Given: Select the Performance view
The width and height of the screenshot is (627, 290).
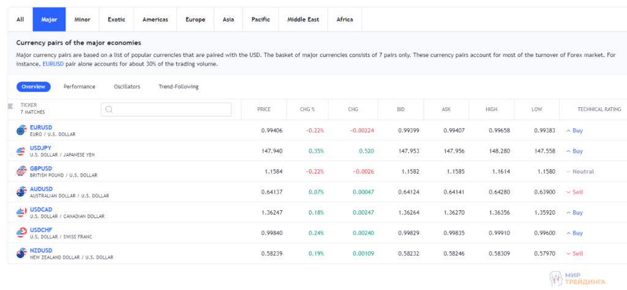Looking at the screenshot, I should tap(80, 86).
